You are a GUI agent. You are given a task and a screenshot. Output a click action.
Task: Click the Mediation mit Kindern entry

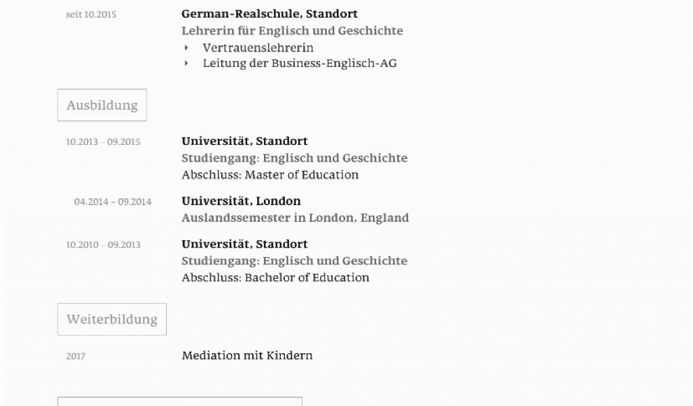(x=247, y=356)
